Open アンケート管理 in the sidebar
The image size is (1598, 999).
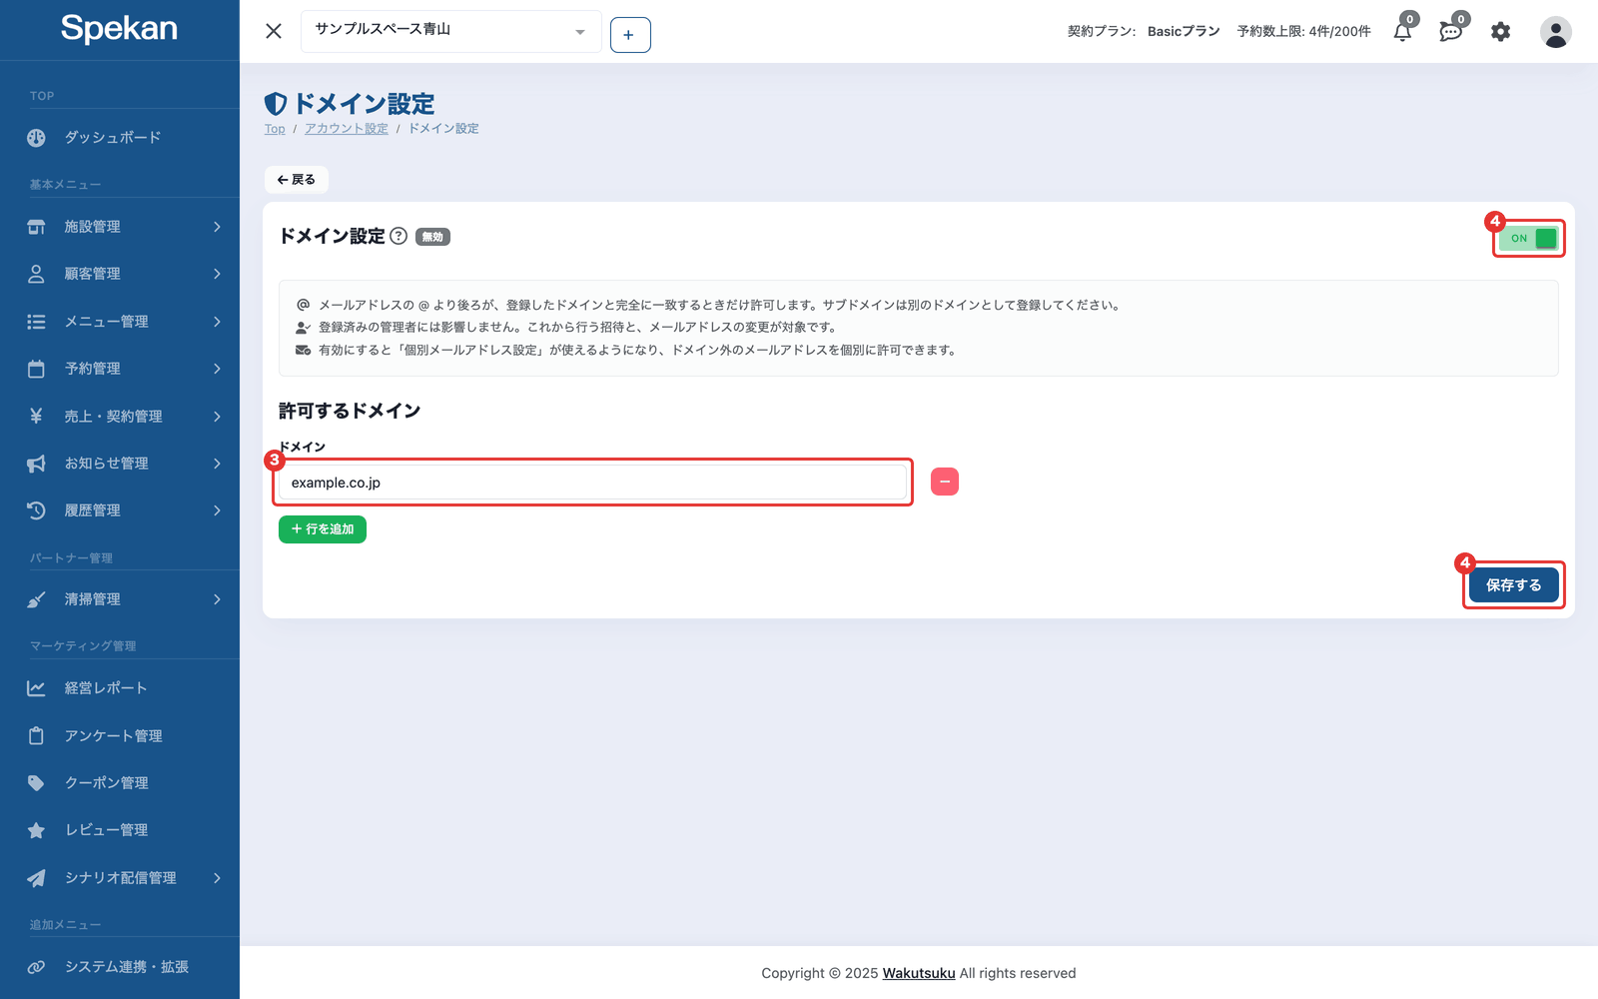(x=120, y=736)
